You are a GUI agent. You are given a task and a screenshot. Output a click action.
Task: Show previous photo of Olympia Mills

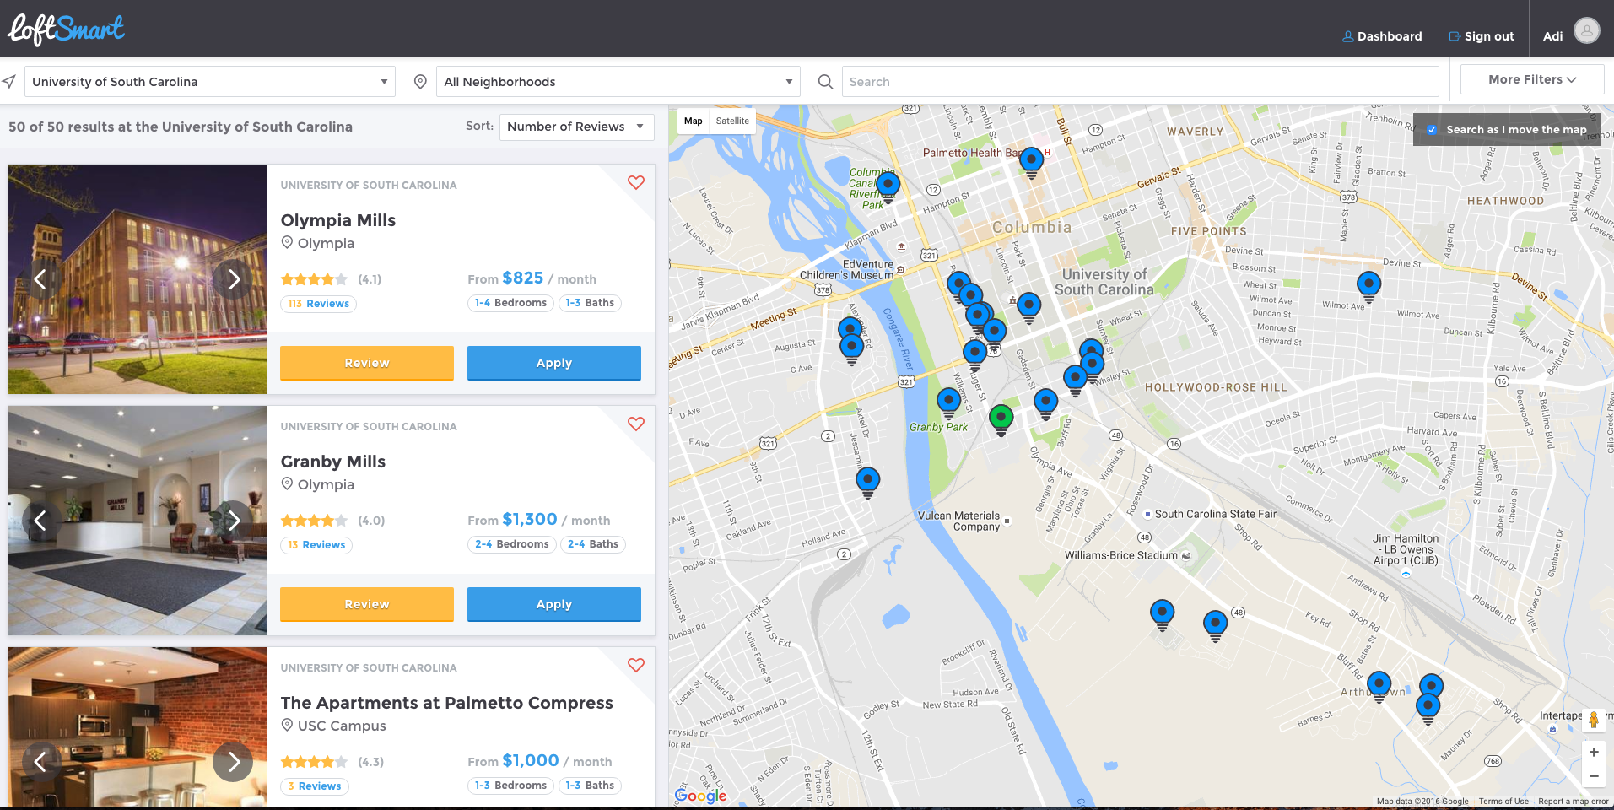pos(40,279)
